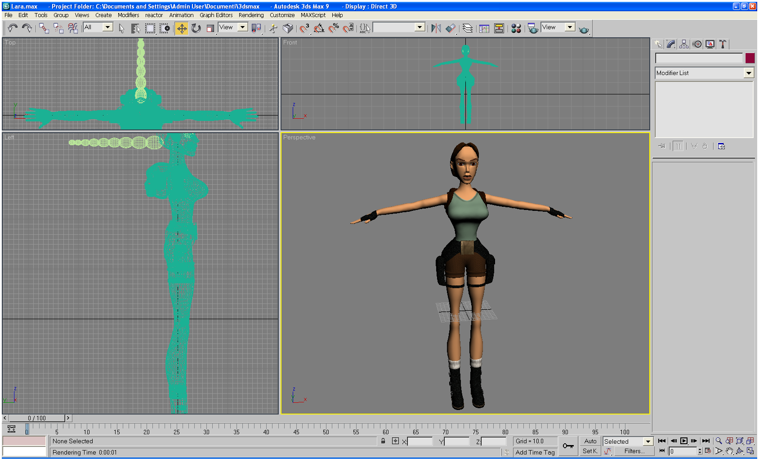Click the Auto Key button
This screenshot has width=759, height=459.
[590, 441]
